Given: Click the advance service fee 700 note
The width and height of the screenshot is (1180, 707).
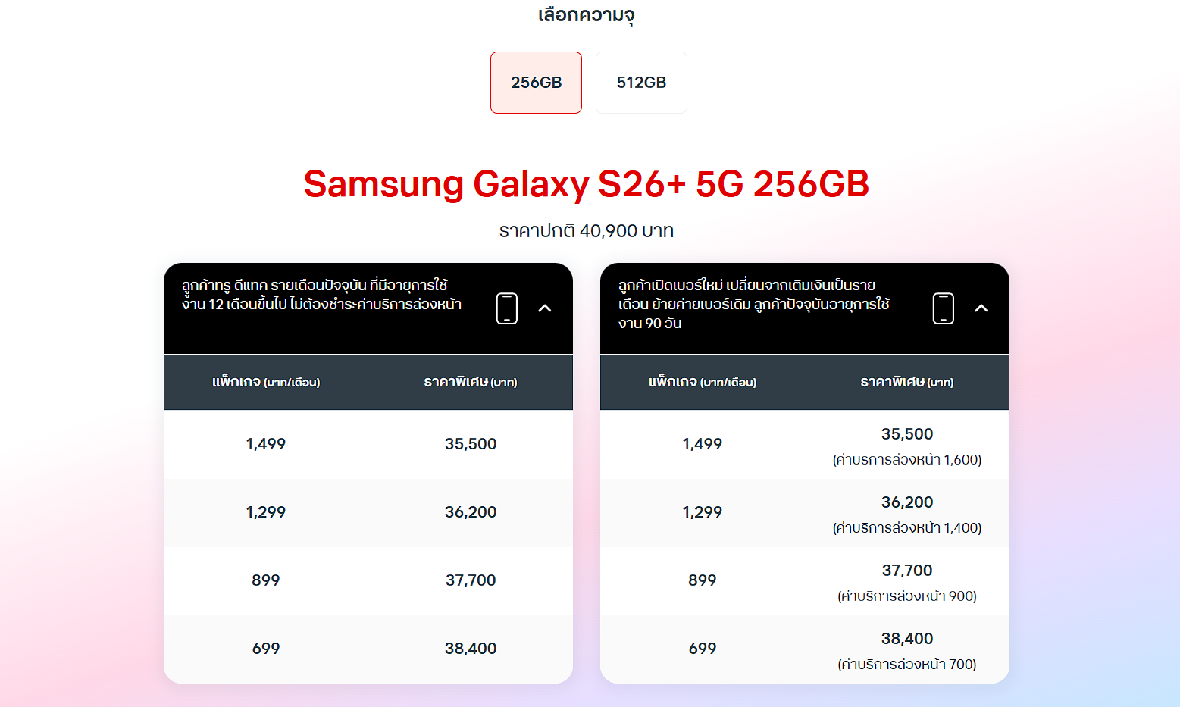Looking at the screenshot, I should [907, 665].
